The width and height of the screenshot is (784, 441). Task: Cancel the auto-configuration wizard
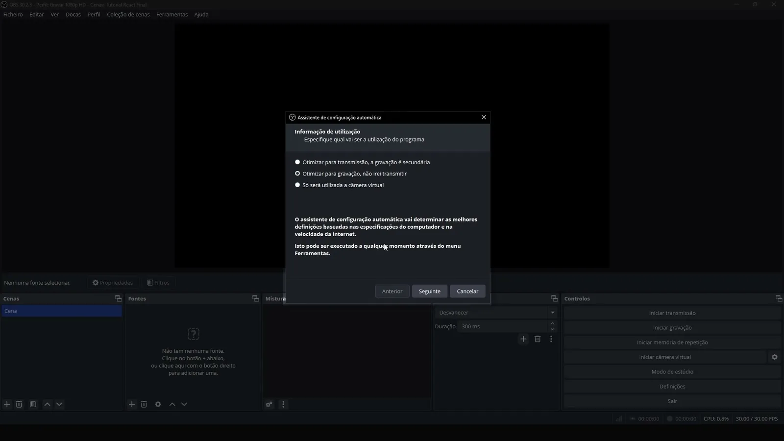coord(467,291)
